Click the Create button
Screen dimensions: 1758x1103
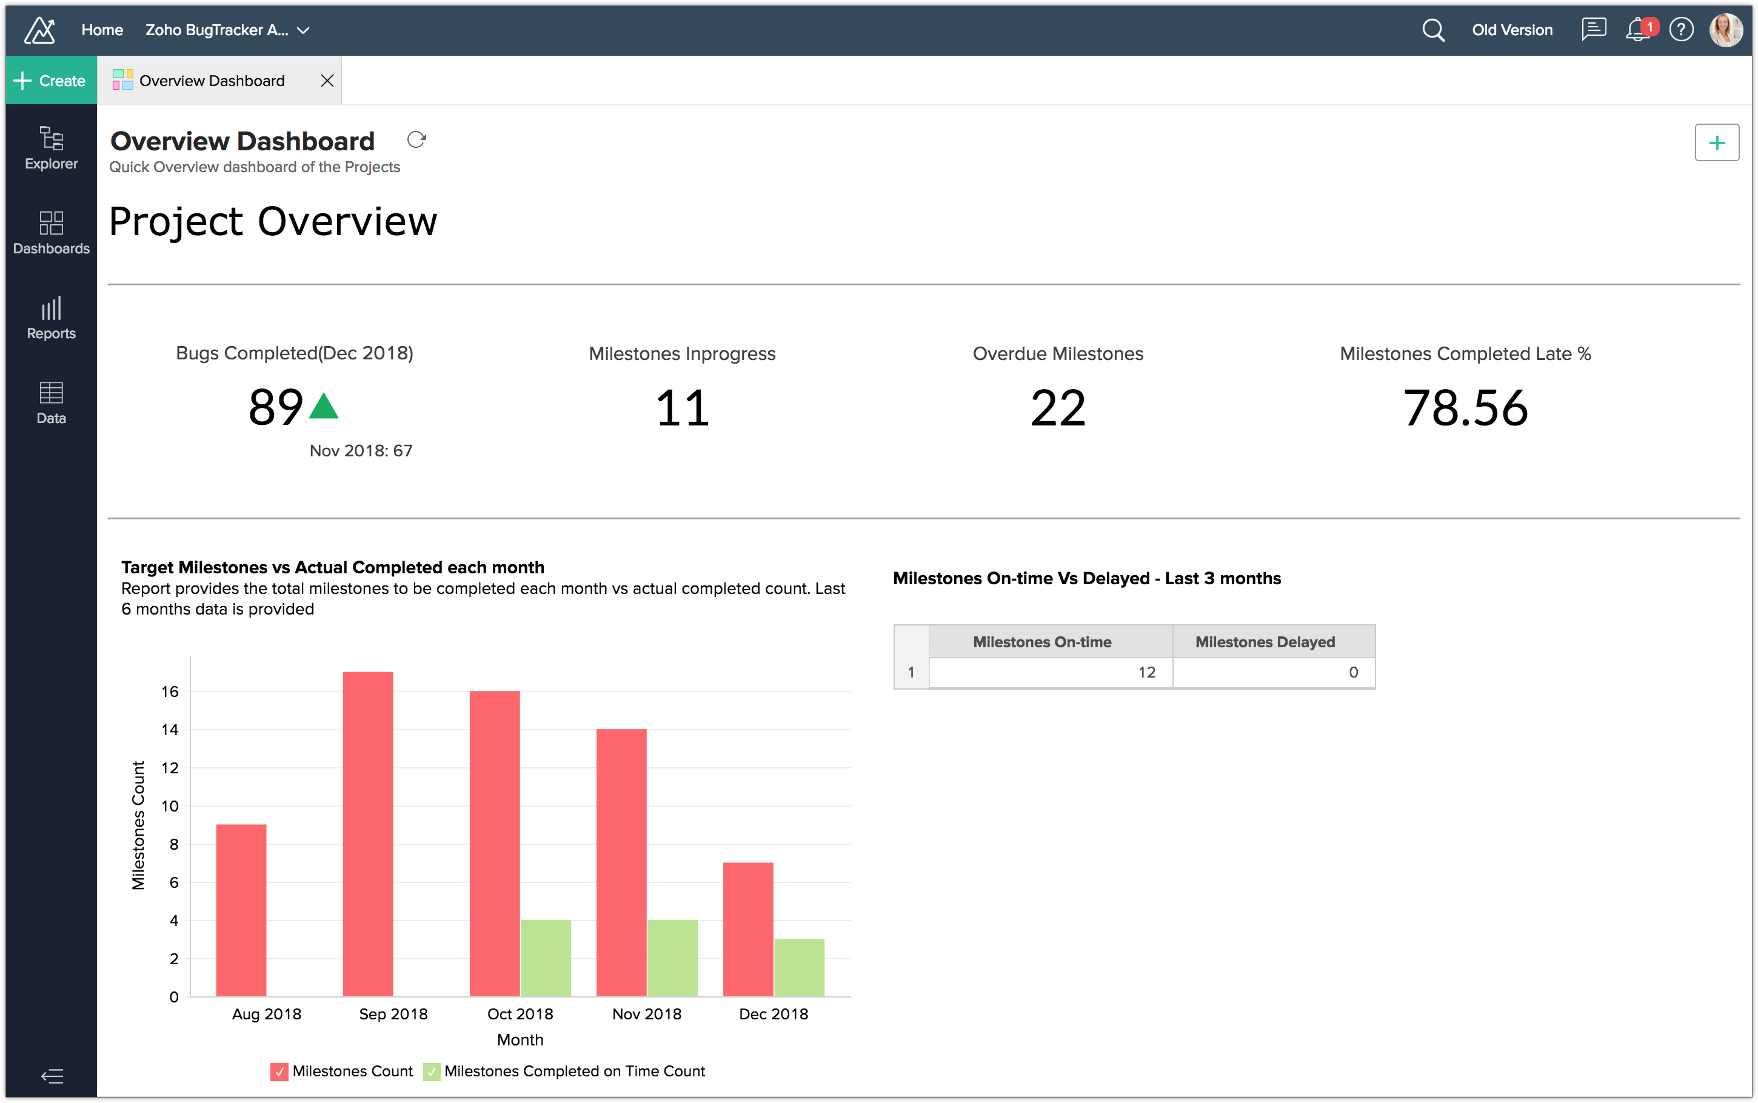(x=51, y=81)
